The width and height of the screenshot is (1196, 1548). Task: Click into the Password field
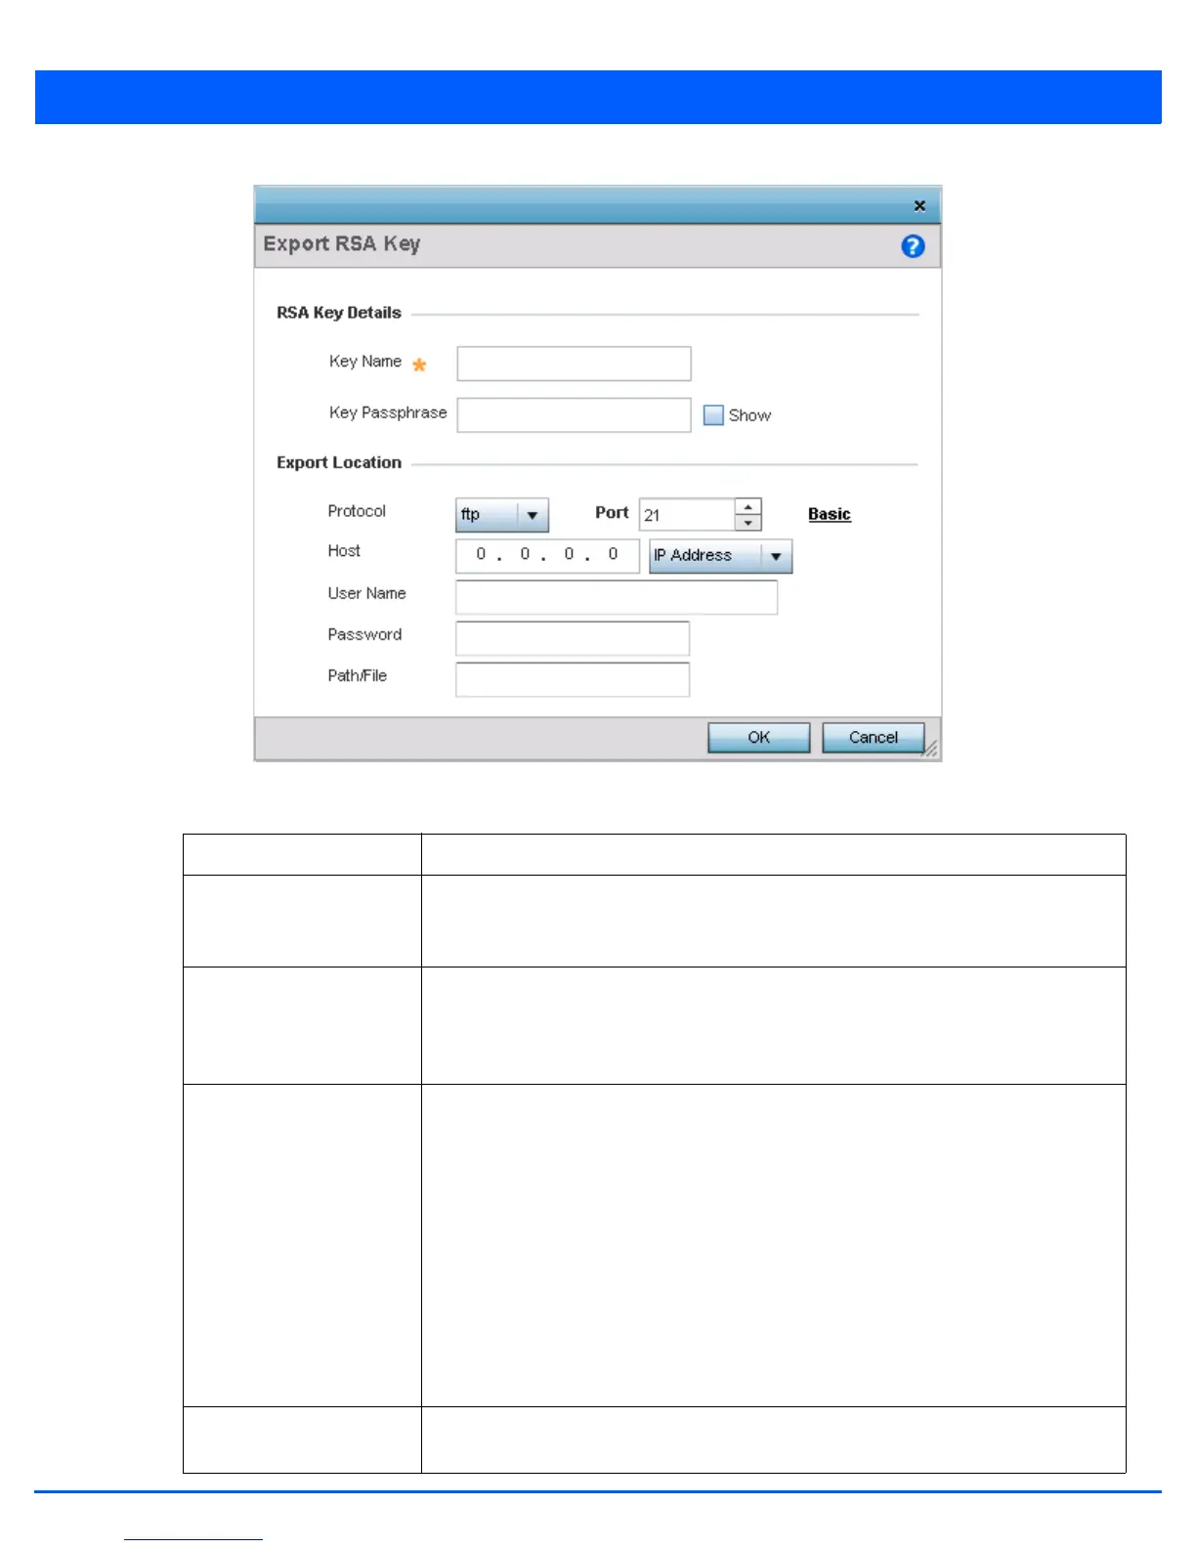pyautogui.click(x=573, y=638)
